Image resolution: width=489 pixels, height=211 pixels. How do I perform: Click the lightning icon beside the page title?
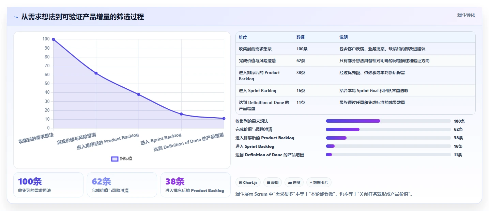16,17
